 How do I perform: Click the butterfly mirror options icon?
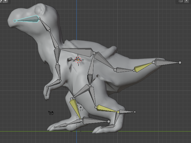(x=181, y=1)
